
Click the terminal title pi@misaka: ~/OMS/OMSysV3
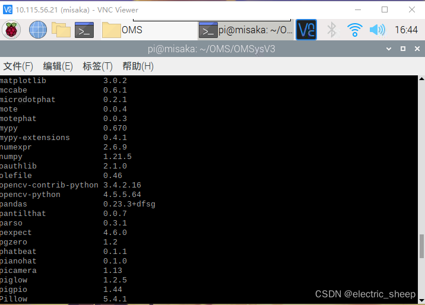(x=211, y=49)
